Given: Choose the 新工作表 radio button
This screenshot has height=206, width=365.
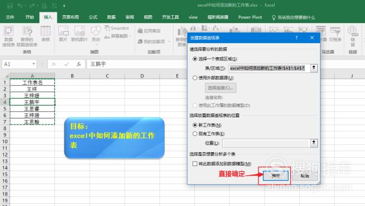Looking at the screenshot, I should pyautogui.click(x=195, y=125).
